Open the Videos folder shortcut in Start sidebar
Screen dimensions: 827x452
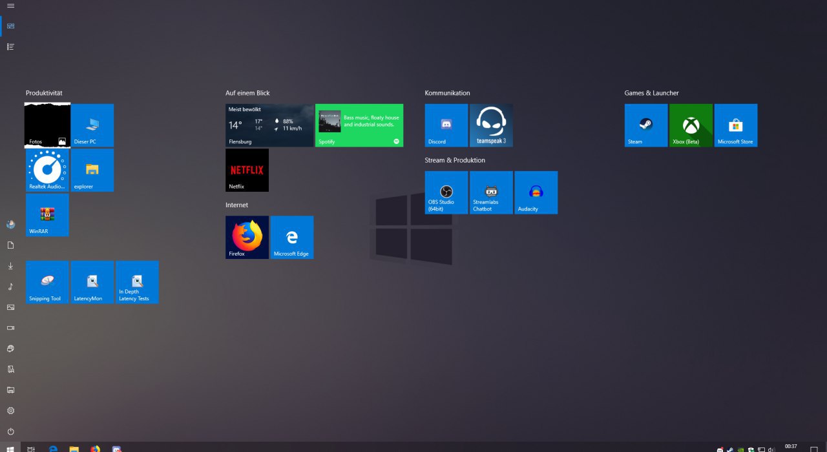pyautogui.click(x=10, y=328)
